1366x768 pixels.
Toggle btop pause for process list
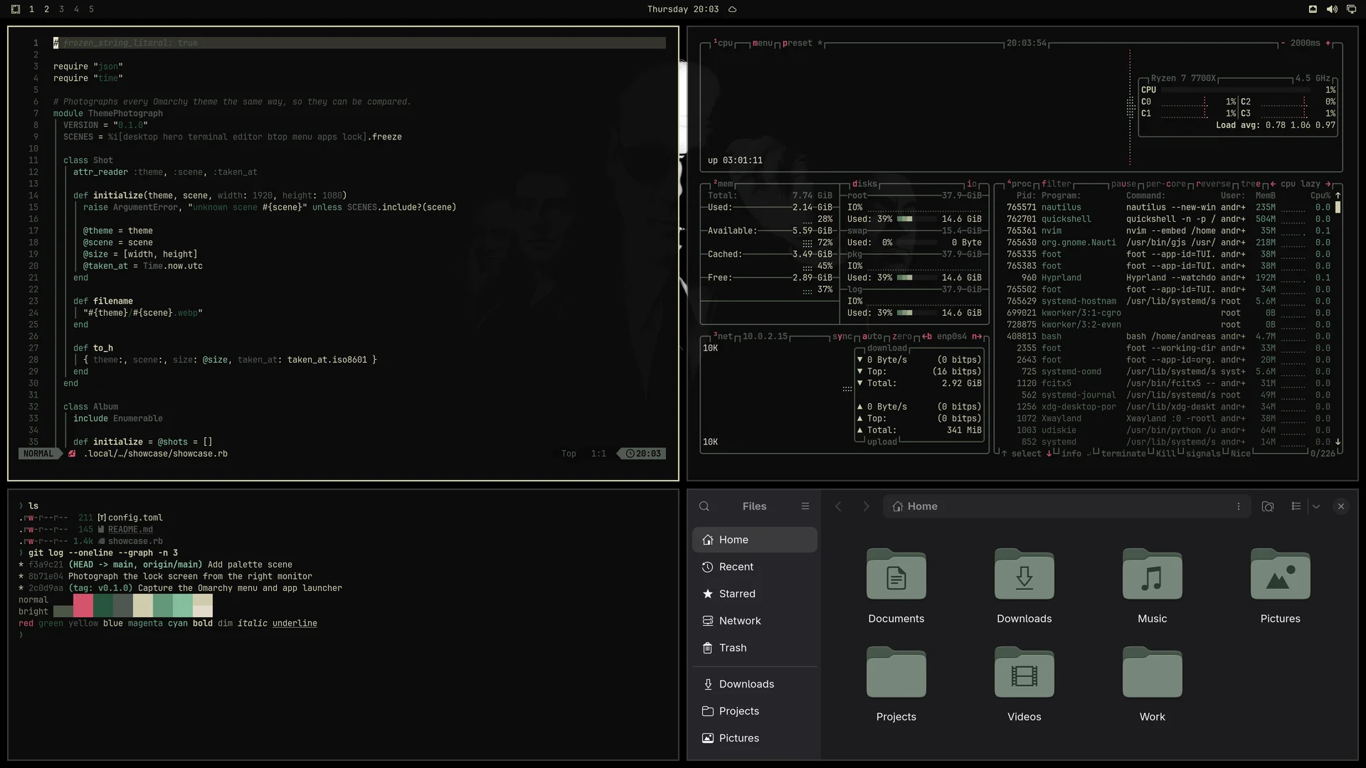pos(1124,184)
